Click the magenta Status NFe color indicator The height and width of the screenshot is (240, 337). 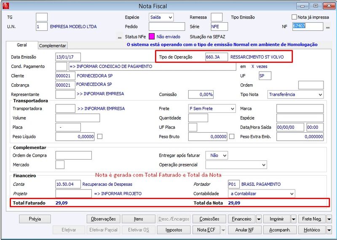152,37
